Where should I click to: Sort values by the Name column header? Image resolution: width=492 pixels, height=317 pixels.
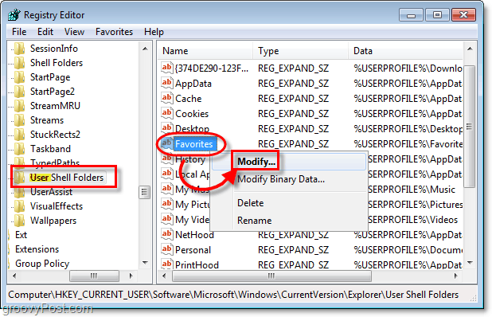(x=205, y=51)
